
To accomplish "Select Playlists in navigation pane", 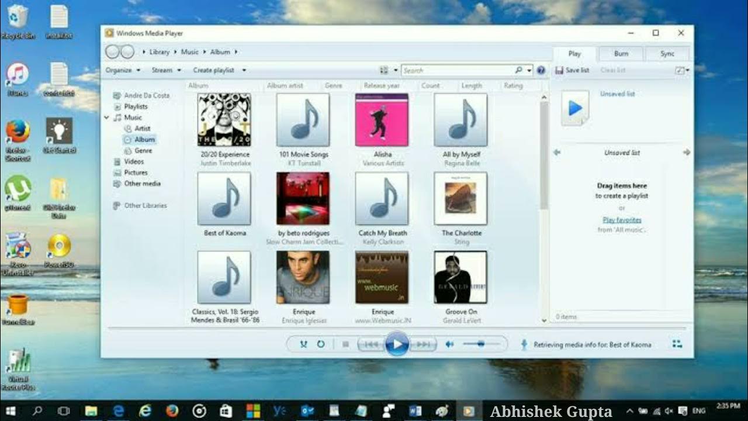I will click(136, 106).
